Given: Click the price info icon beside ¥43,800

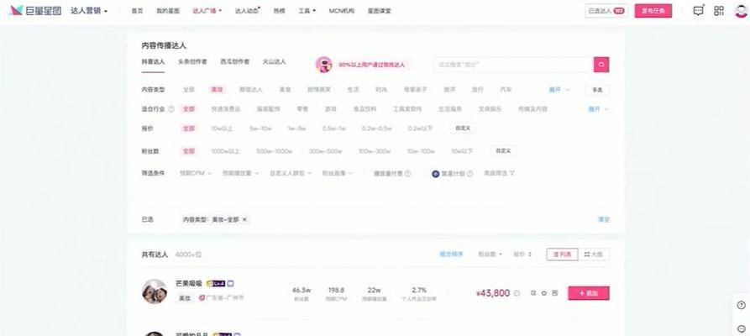Looking at the screenshot, I should click(517, 293).
